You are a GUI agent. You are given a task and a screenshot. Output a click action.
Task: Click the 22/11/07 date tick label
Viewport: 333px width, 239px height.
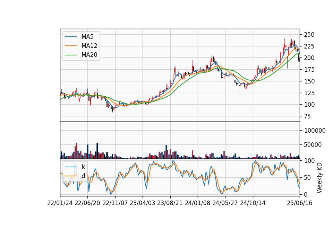(x=115, y=203)
